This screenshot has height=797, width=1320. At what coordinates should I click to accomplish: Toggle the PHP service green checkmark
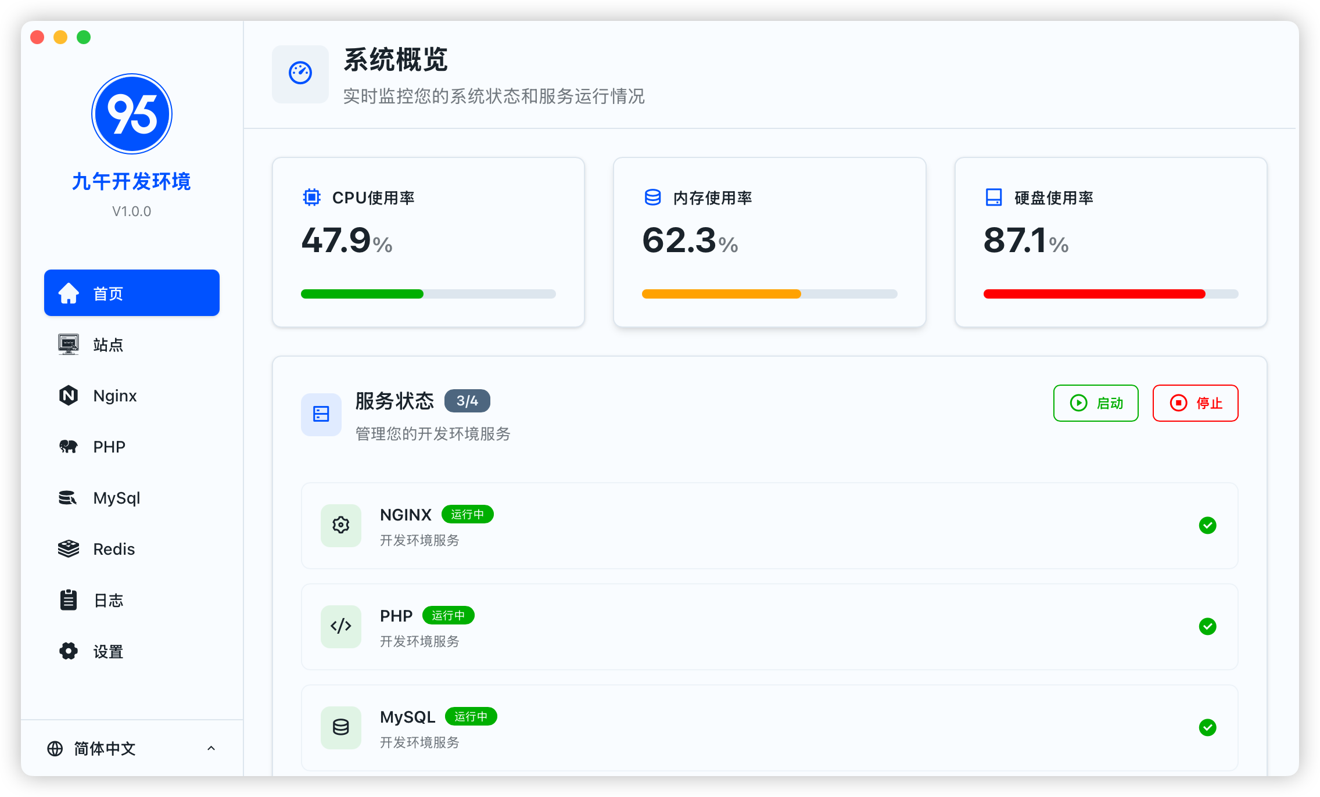1208,627
